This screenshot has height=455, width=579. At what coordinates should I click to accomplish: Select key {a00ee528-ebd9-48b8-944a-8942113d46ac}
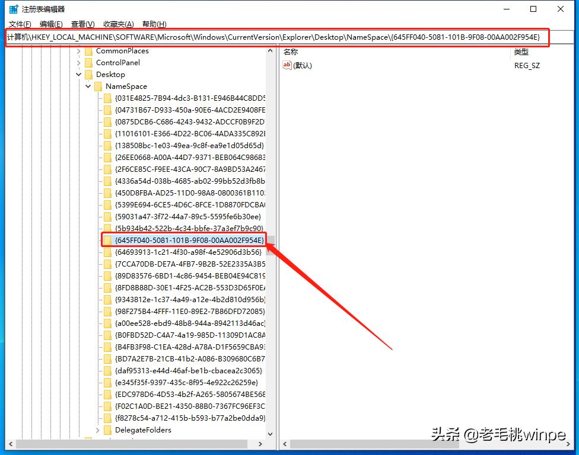(190, 323)
